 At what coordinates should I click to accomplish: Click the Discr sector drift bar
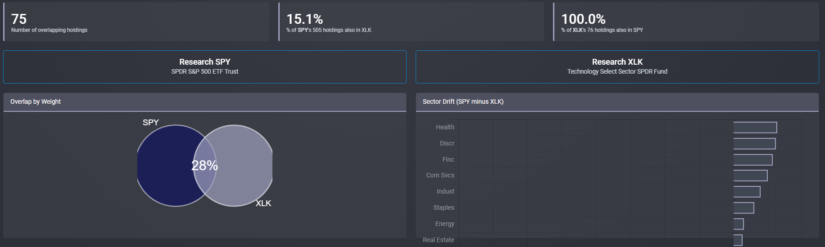[754, 144]
